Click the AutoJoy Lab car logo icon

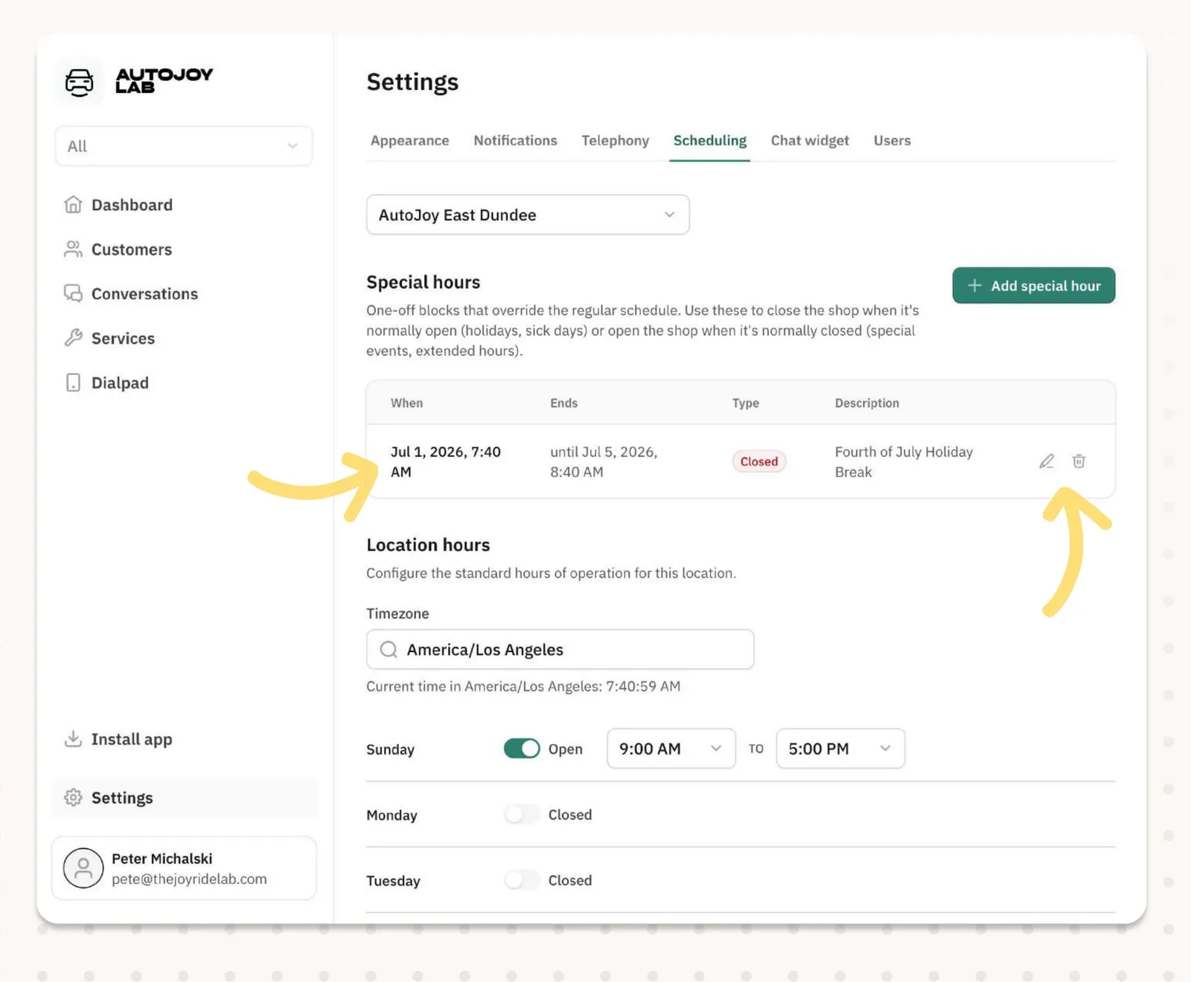point(80,81)
